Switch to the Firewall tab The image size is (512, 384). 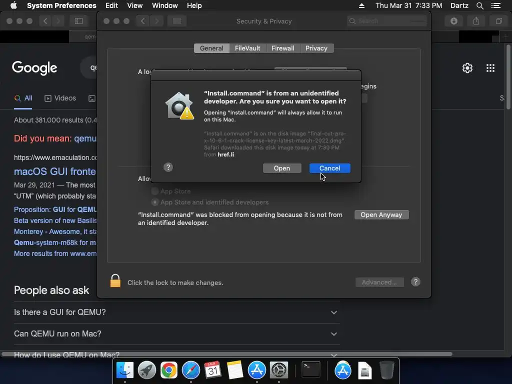pos(283,48)
